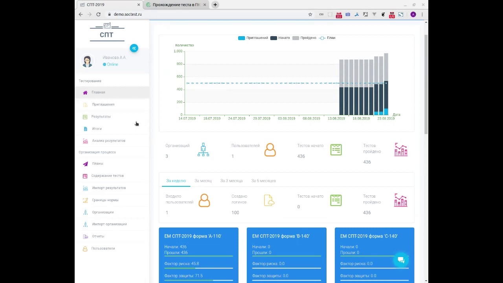Switch to the За 6 месяцев tab
Screen dimensions: 503x283
[263, 181]
